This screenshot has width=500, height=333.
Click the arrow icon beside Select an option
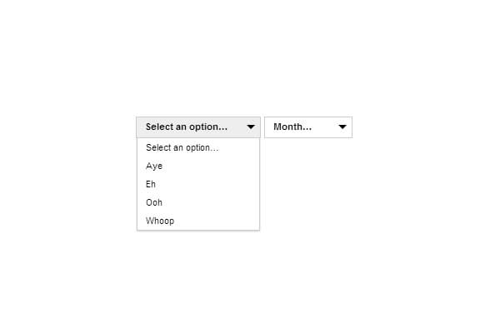tap(251, 127)
